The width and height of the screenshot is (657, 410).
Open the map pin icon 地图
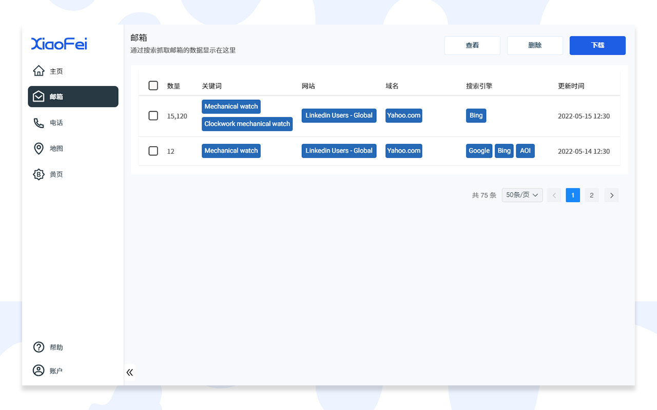tap(38, 149)
